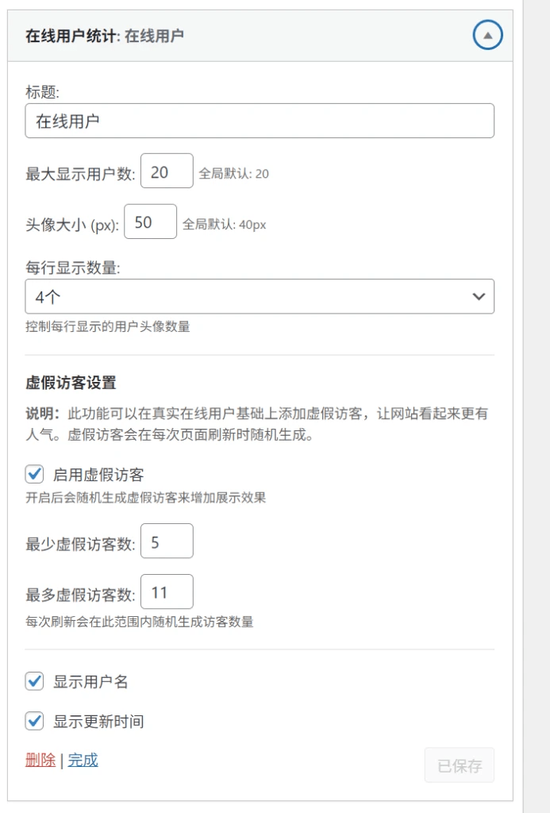The width and height of the screenshot is (550, 813).
Task: Uncheck the 显示更新时间 checkbox
Action: tap(34, 722)
